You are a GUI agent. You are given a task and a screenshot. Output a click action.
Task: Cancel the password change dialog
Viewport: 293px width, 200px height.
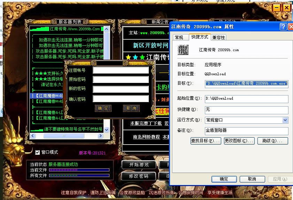[131, 108]
